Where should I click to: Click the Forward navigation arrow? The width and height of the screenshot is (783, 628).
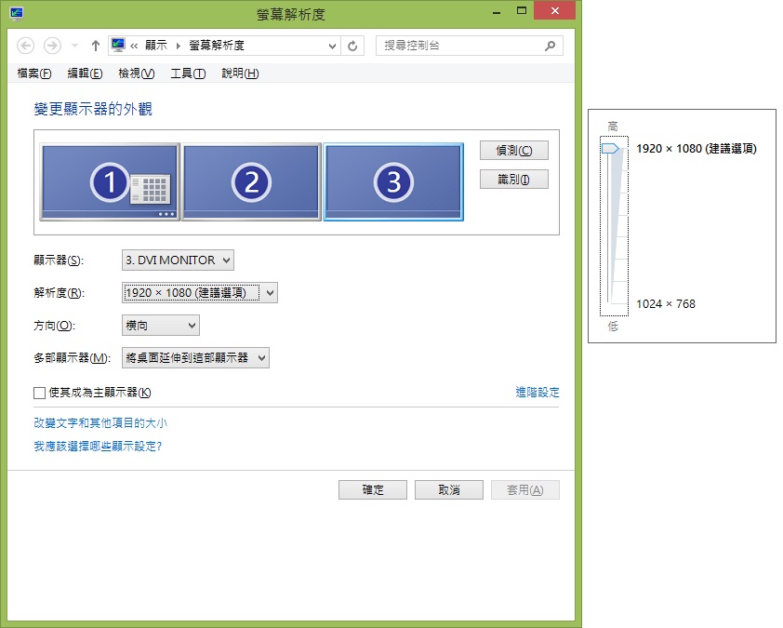52,46
